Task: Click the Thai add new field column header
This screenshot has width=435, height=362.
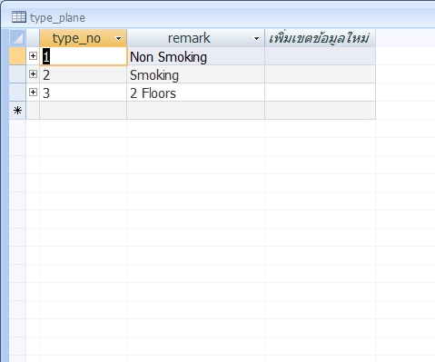Action: tap(320, 38)
